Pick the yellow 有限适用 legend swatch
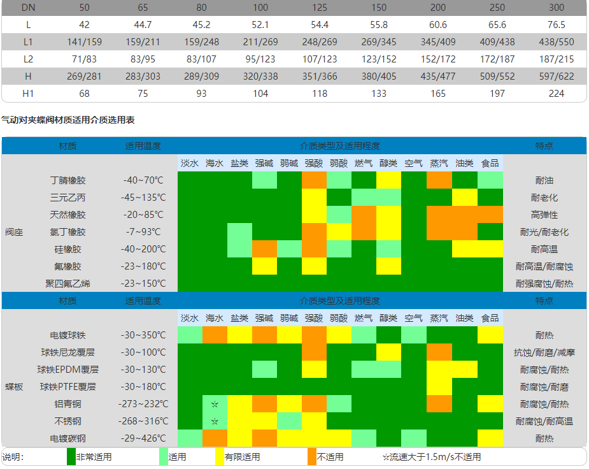Screen dimensions: 589x469 [220, 457]
